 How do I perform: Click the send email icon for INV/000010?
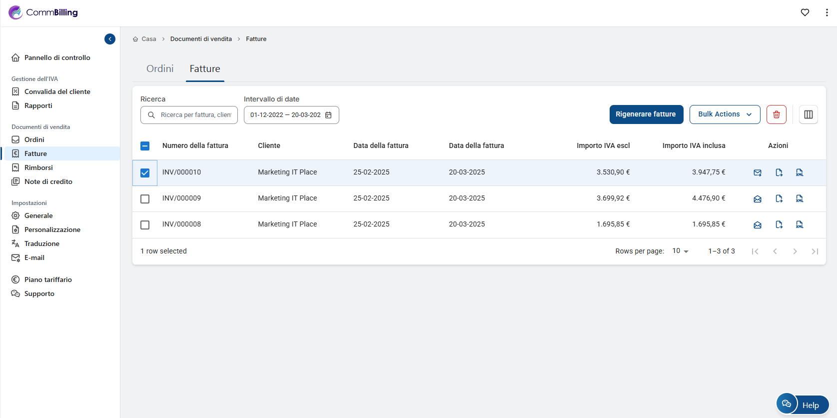tap(758, 173)
